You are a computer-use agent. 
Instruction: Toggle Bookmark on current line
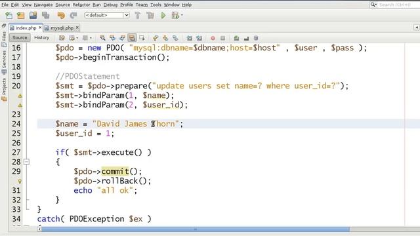(x=175, y=38)
